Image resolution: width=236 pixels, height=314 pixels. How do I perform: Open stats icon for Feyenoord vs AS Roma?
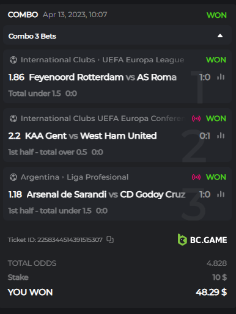(x=221, y=77)
